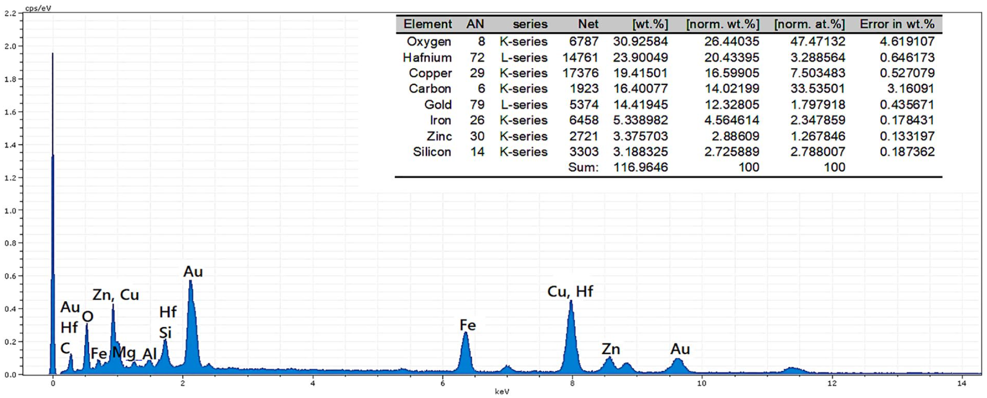The height and width of the screenshot is (398, 987).
Task: Click the "Cu, Hf" peak label near 8 keV
Action: [570, 291]
